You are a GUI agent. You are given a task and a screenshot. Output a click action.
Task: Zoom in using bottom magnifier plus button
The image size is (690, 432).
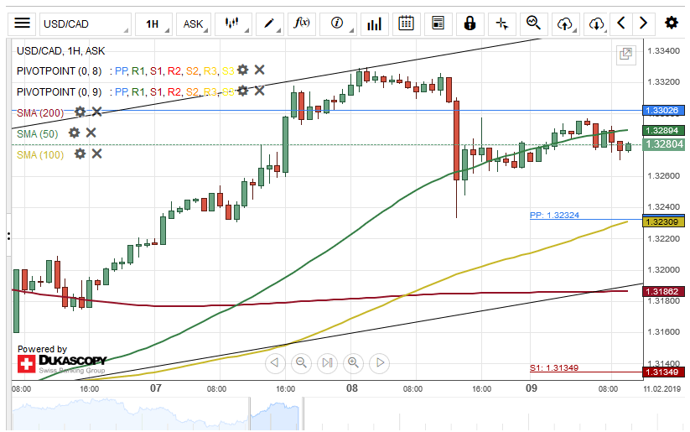click(353, 362)
